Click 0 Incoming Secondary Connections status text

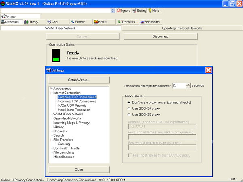pos(71,180)
